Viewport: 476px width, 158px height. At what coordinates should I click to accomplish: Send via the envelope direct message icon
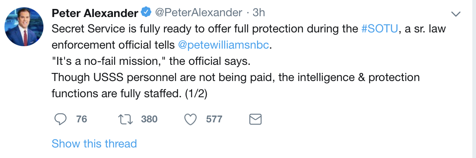(255, 119)
